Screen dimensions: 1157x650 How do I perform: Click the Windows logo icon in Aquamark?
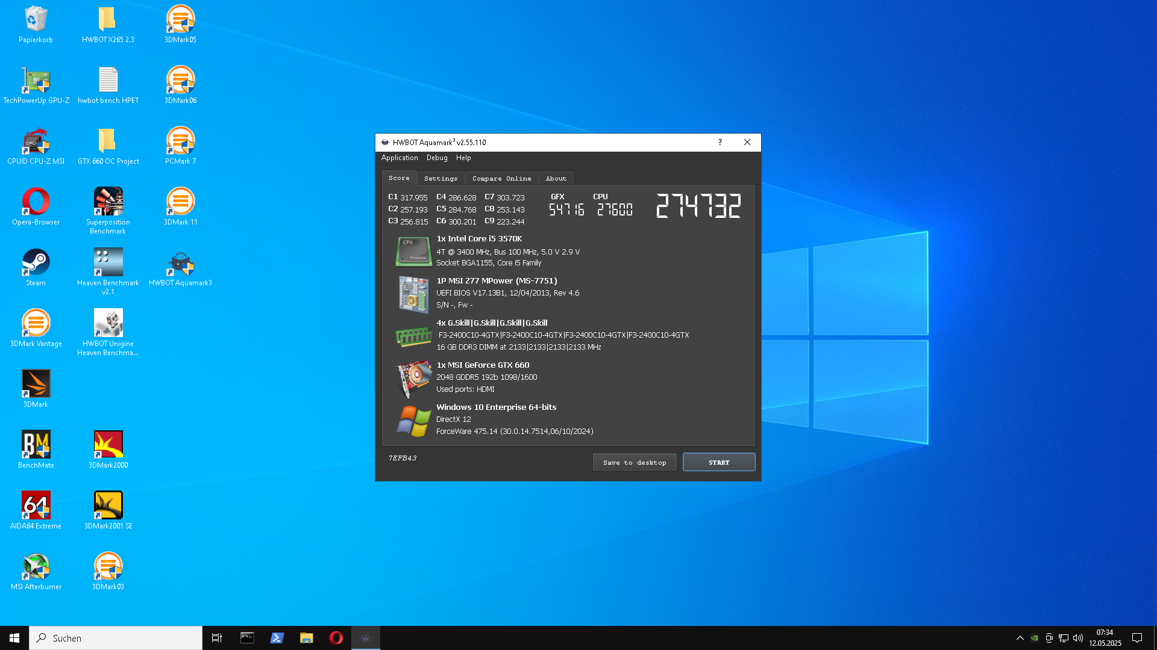coord(413,421)
